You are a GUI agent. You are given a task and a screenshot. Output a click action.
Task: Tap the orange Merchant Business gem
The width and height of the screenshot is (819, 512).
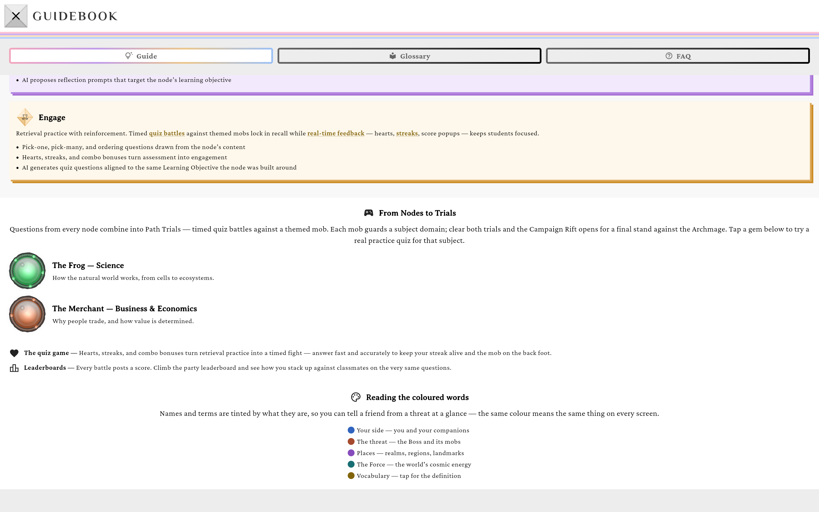(27, 314)
